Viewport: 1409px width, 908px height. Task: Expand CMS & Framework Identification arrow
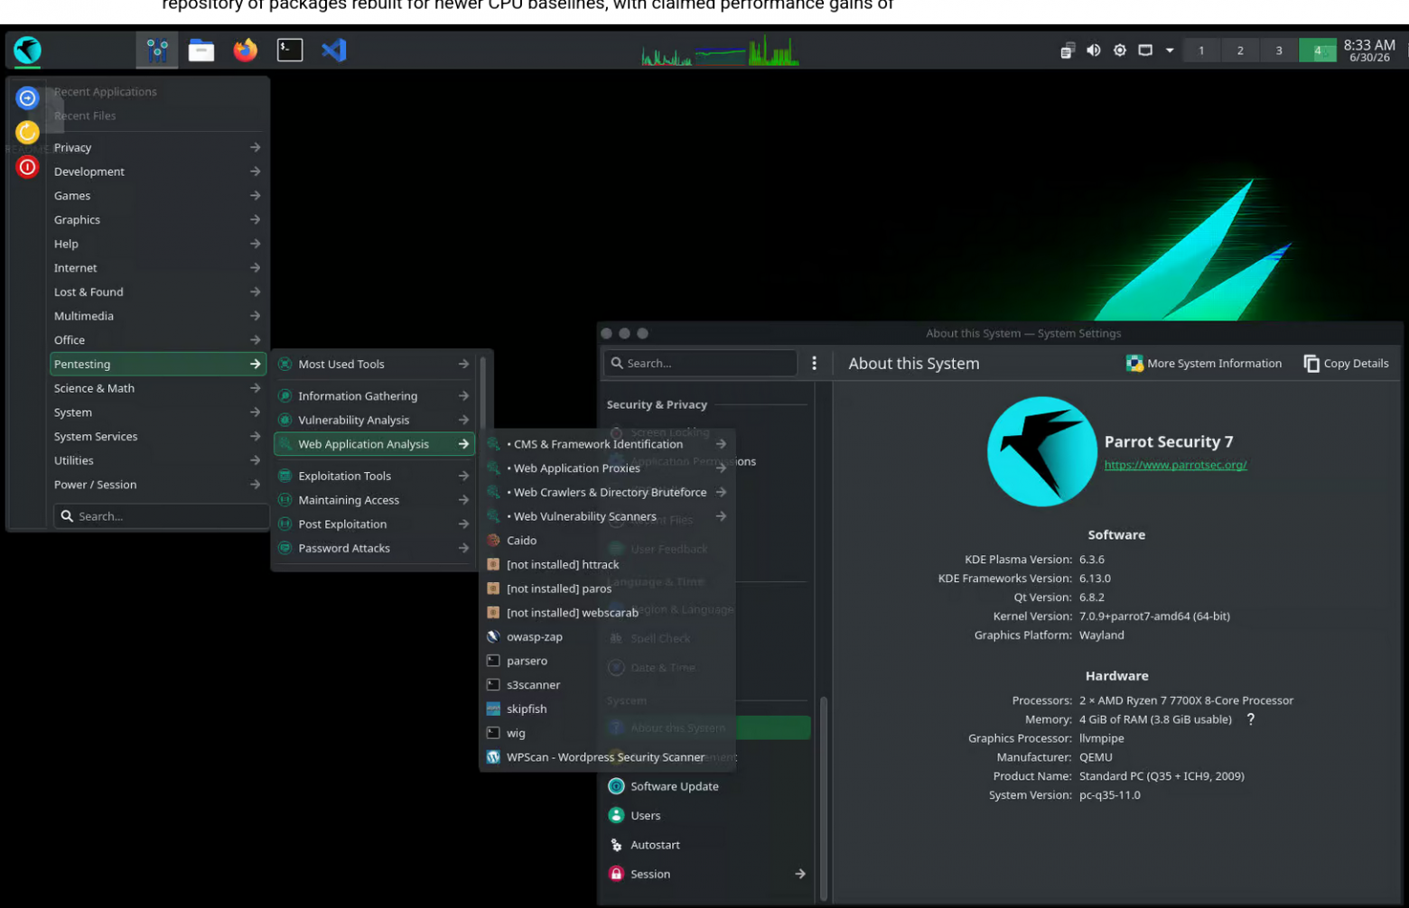tap(721, 444)
